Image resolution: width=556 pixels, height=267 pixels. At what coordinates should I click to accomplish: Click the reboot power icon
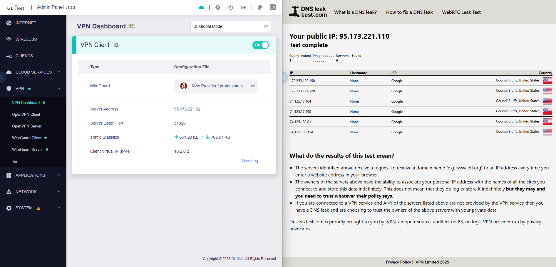[x=231, y=8]
